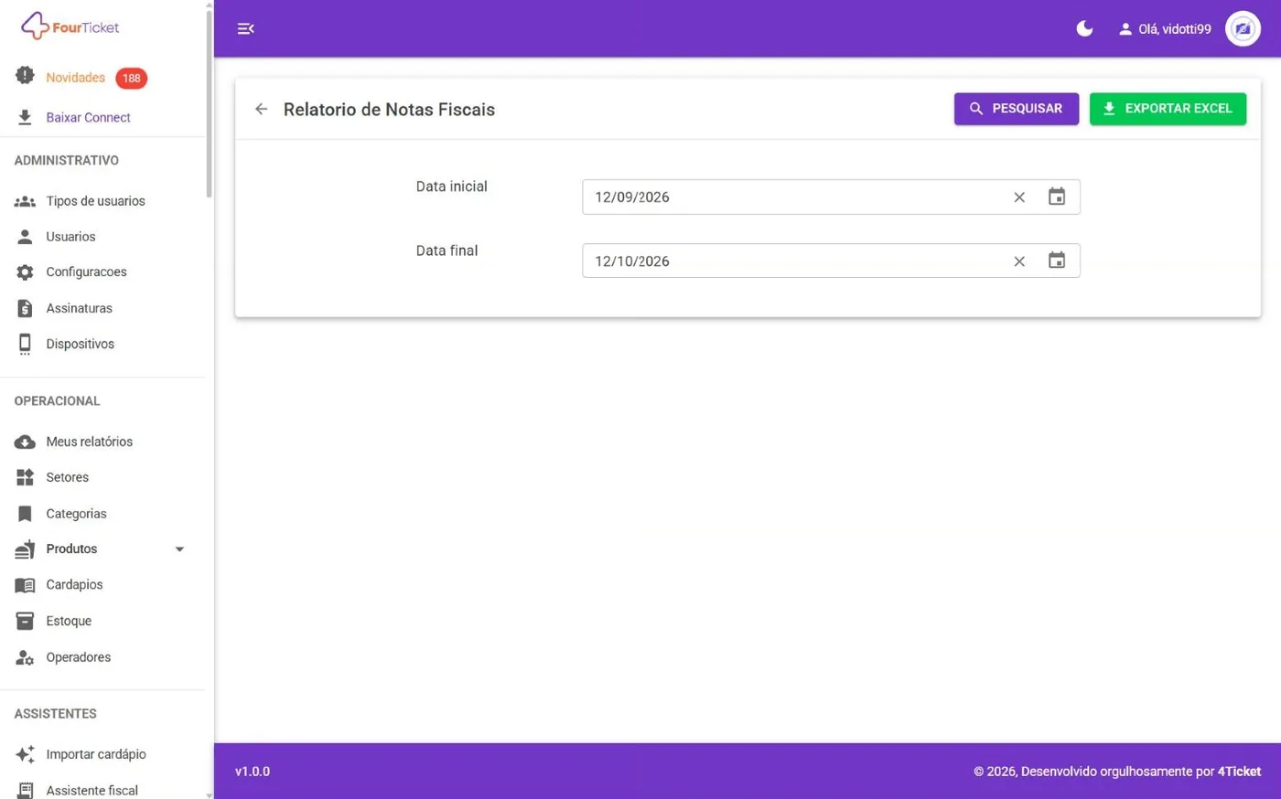Click the Cardapios menu book icon
The width and height of the screenshot is (1281, 799).
25,585
